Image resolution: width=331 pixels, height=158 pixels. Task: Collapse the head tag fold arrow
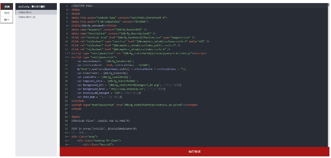(69, 14)
